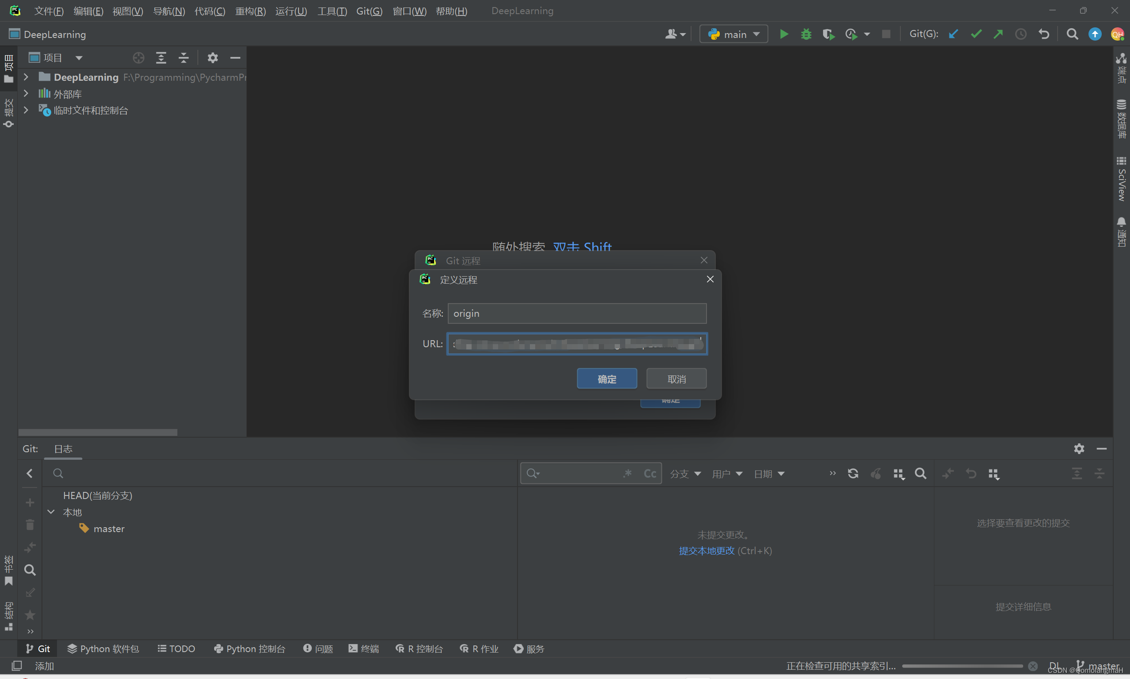Click the Git push arrow icon

998,34
